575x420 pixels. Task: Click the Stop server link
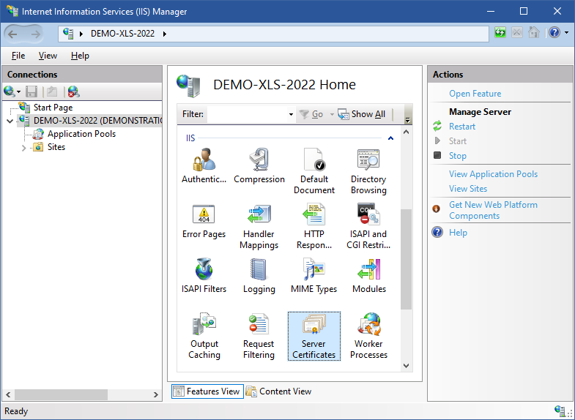(x=458, y=156)
